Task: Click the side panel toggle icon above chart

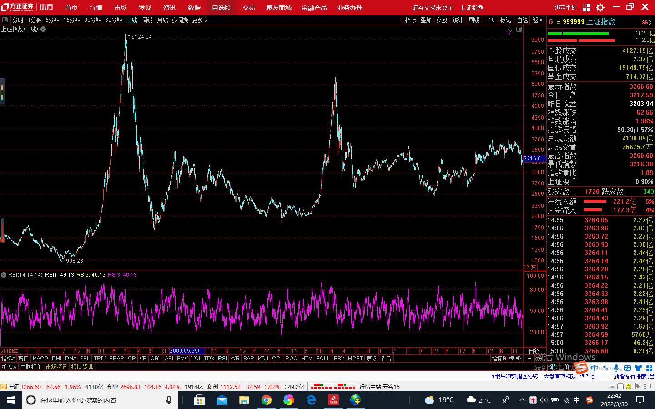Action: [x=519, y=29]
